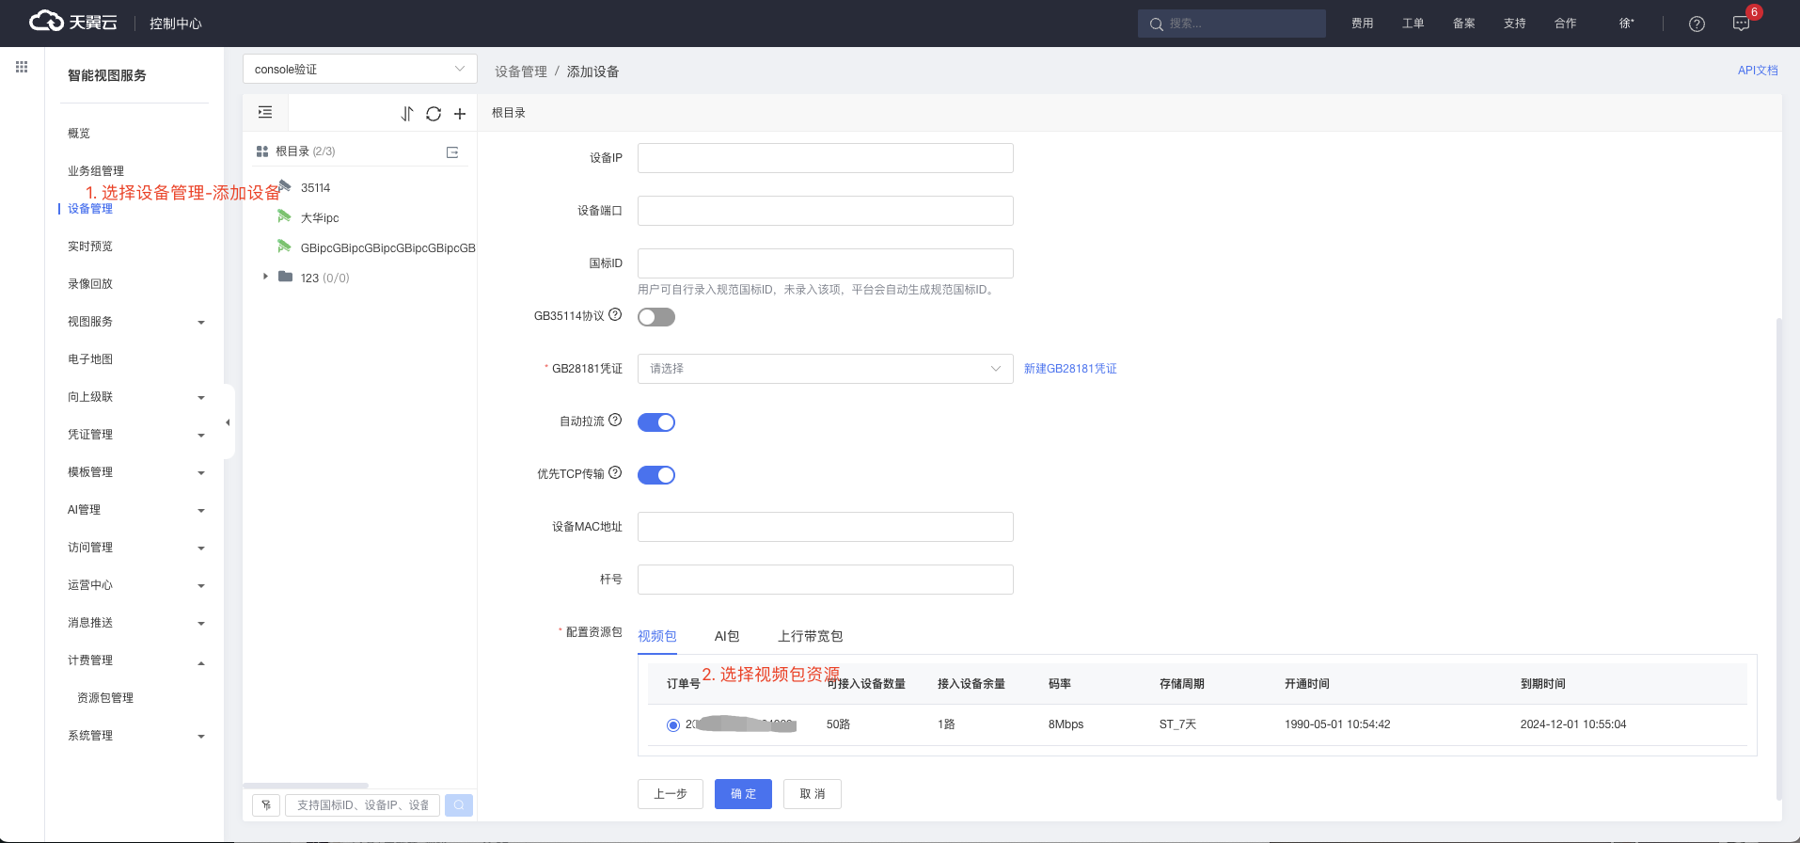The height and width of the screenshot is (843, 1800).
Task: Expand the 123 folder in device tree
Action: click(x=266, y=277)
